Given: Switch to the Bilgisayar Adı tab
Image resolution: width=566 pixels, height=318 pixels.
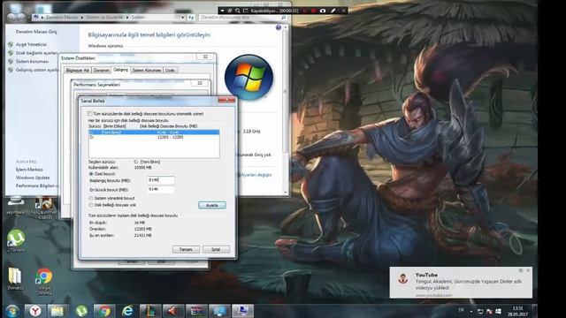Looking at the screenshot, I should click(78, 70).
